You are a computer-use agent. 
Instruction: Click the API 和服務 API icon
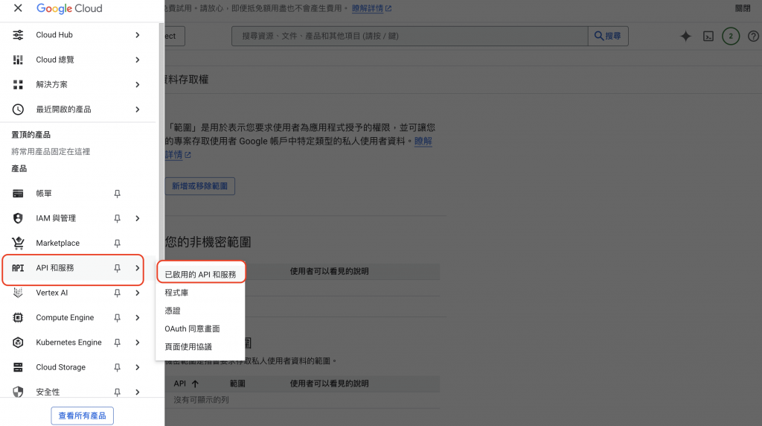(x=18, y=268)
